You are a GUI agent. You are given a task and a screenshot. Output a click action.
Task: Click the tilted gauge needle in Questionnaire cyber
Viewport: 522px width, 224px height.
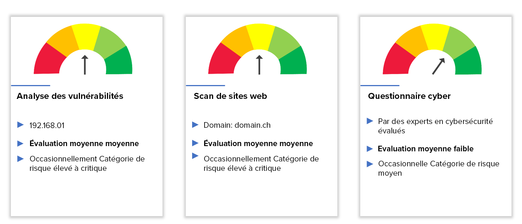(x=439, y=66)
